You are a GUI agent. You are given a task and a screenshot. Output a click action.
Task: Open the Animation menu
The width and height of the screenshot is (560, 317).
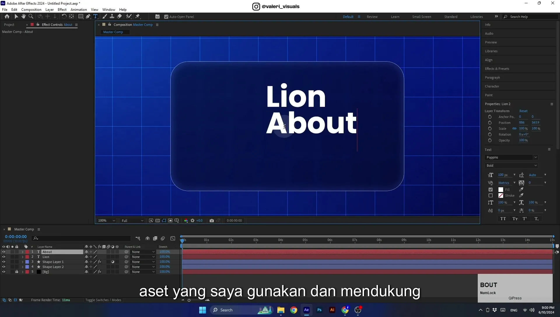[x=78, y=10]
